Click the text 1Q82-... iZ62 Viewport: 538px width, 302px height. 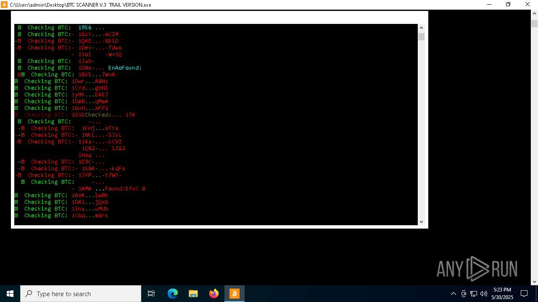pos(103,148)
